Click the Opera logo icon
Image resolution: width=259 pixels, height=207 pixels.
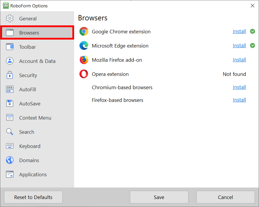[84, 74]
